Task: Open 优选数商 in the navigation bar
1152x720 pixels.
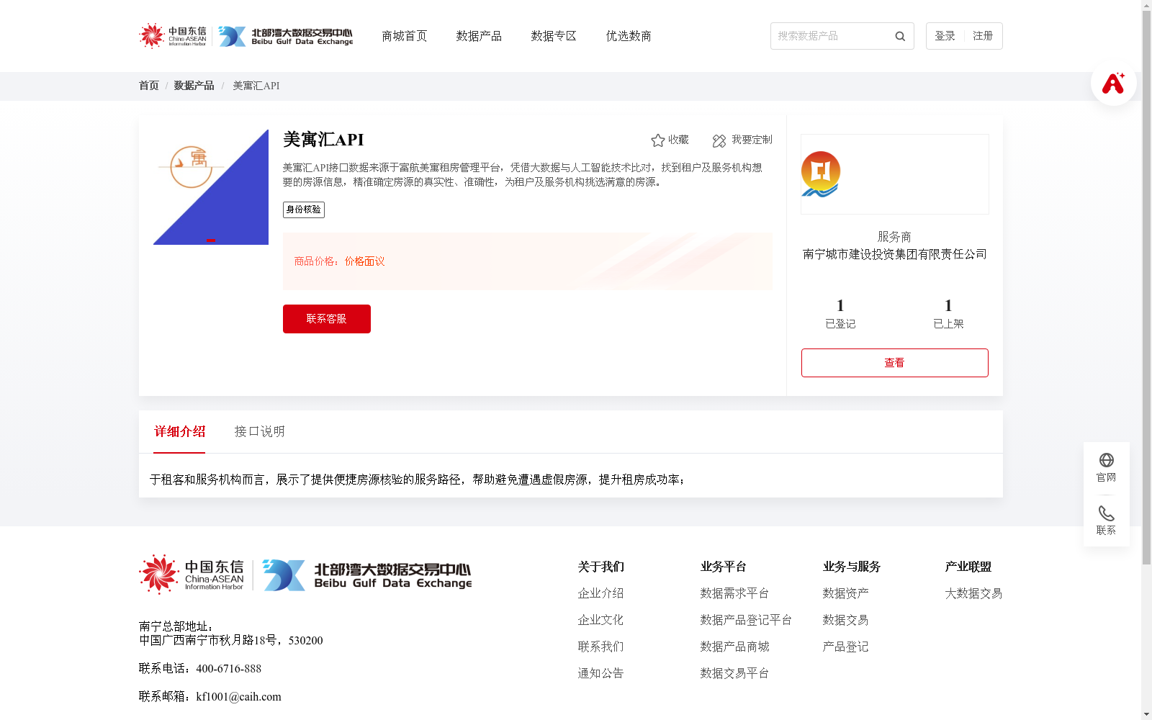Action: click(x=629, y=36)
